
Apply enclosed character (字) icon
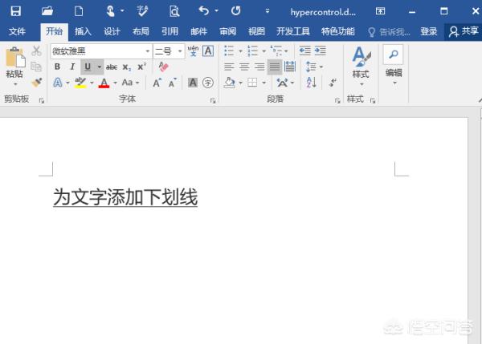click(208, 83)
